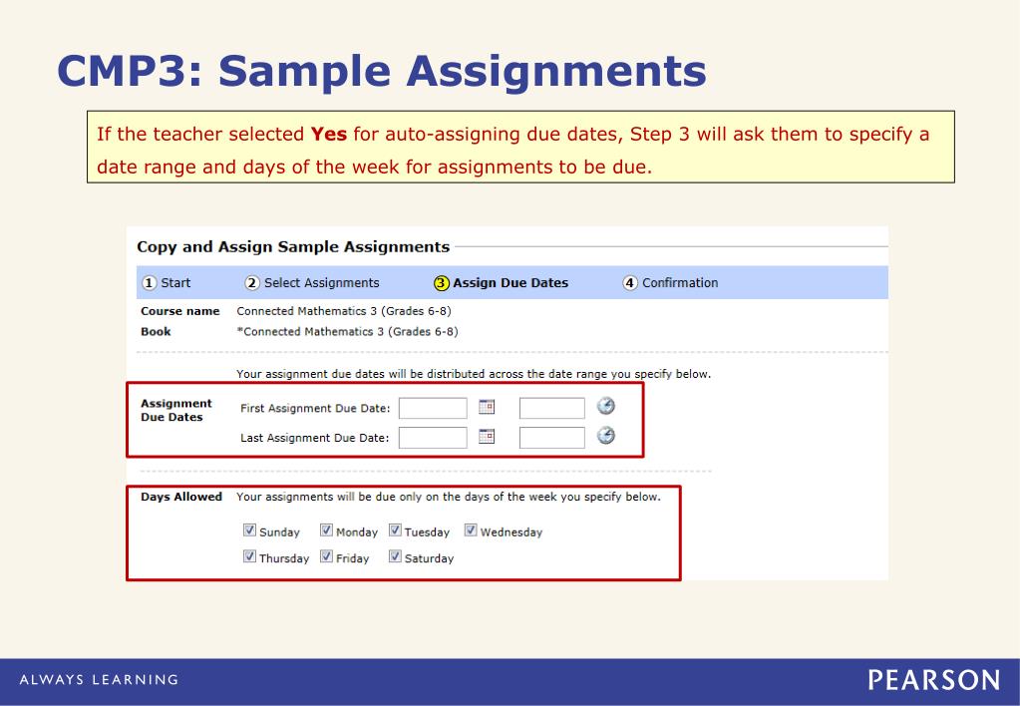Click the Book value *Connected Mathematics 3

[x=347, y=331]
